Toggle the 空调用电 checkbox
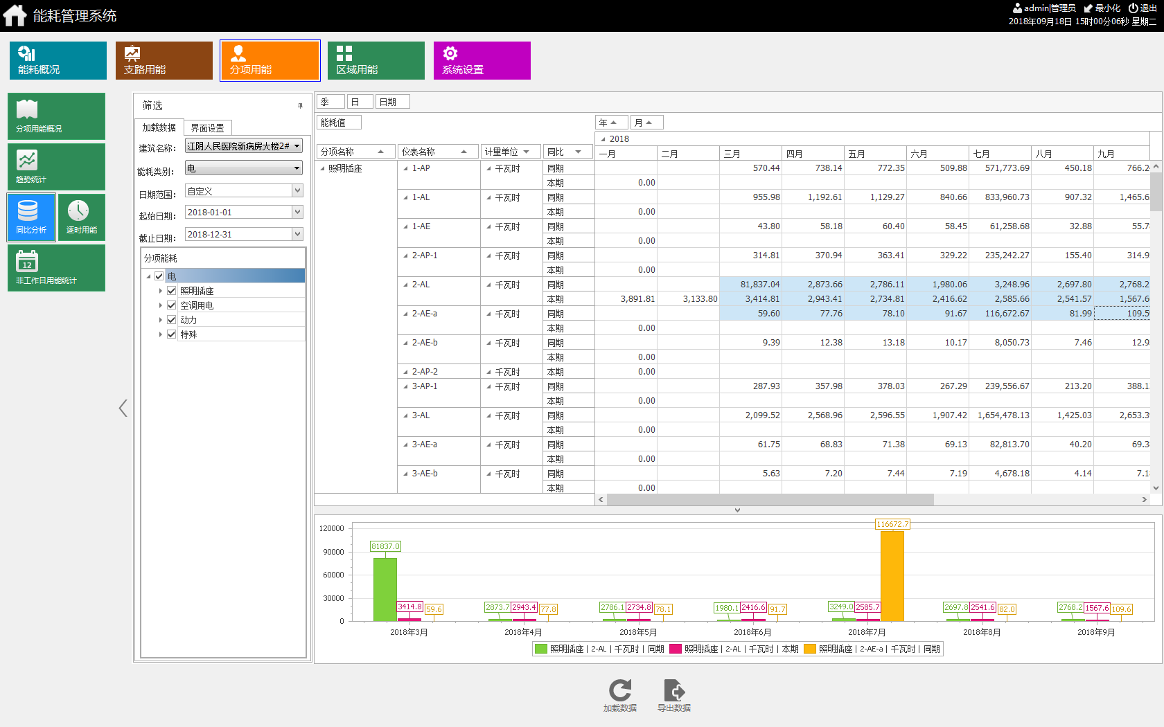The image size is (1164, 727). [172, 305]
